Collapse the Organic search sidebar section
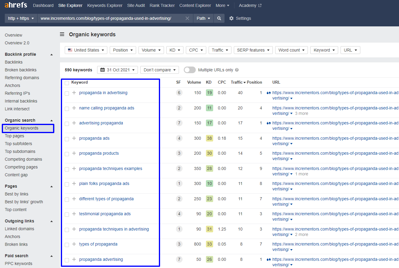Screen dimensions: 399x268 (51, 120)
